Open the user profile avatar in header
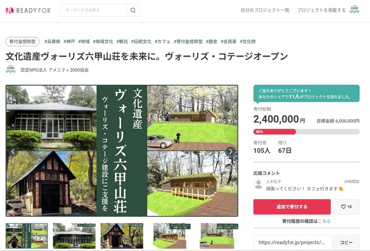This screenshot has width=370, height=251. point(354,10)
